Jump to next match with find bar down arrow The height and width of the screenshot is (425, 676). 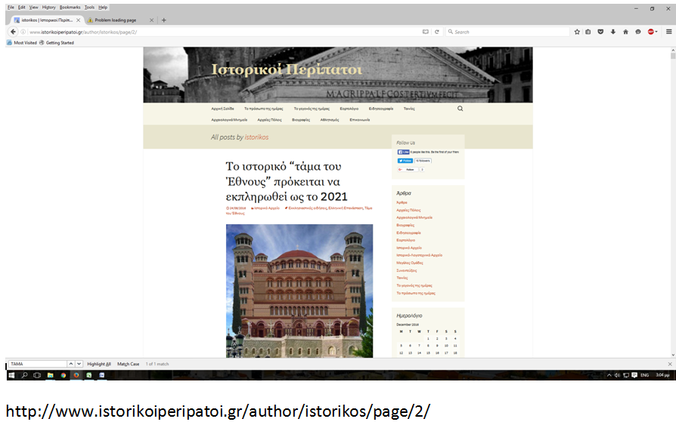tap(79, 364)
